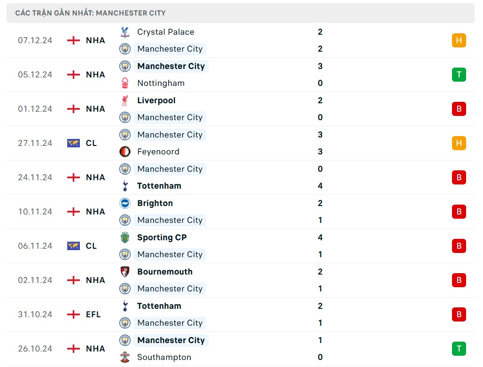Viewport: 483px width, 367px height.
Task: Click the Liverpool club crest icon
Action: coord(125,100)
